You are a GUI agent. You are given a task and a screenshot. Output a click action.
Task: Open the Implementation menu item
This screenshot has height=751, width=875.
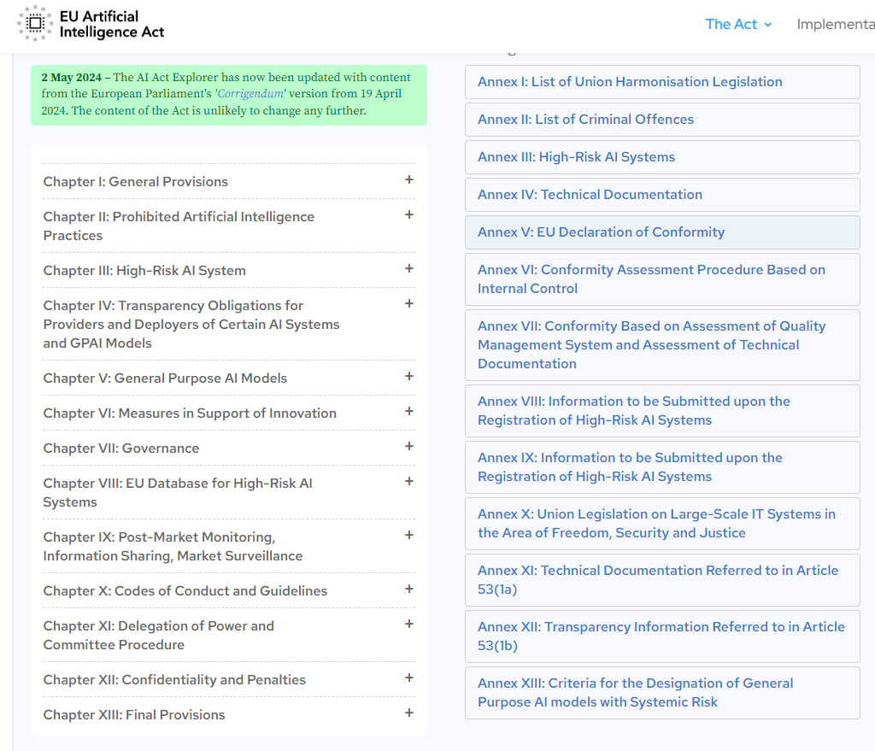[835, 24]
